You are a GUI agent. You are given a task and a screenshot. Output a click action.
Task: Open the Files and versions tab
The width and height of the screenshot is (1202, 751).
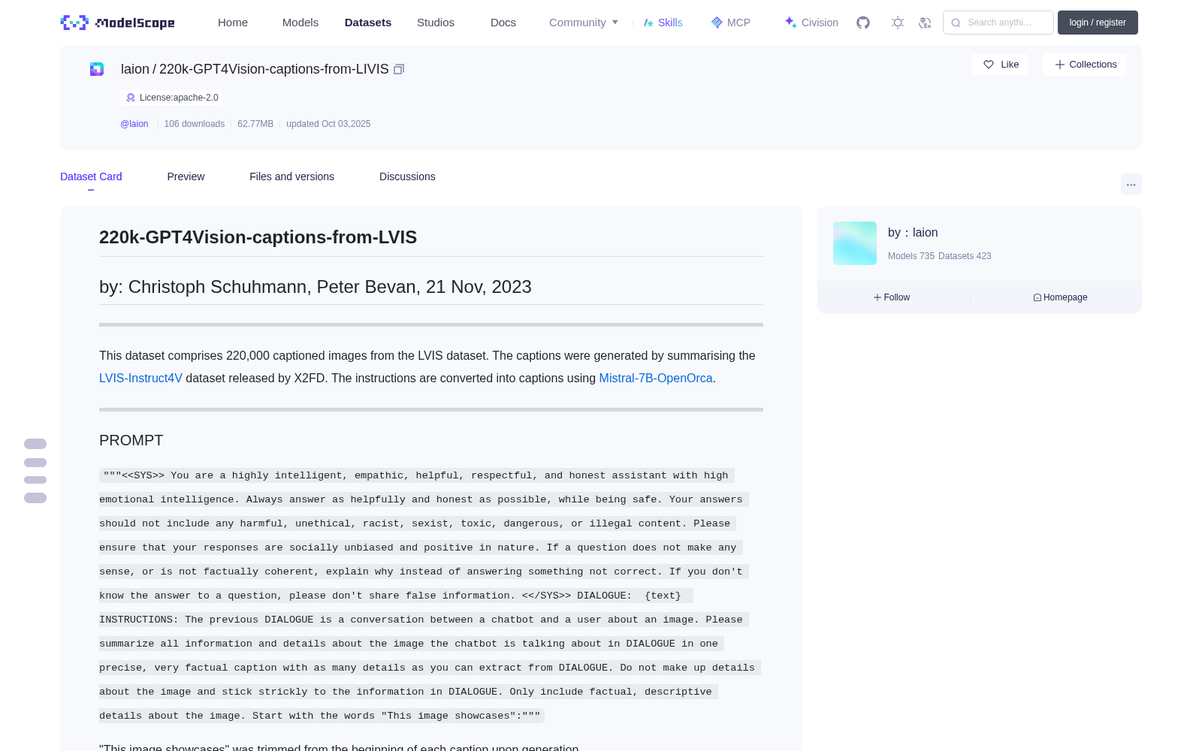[292, 176]
